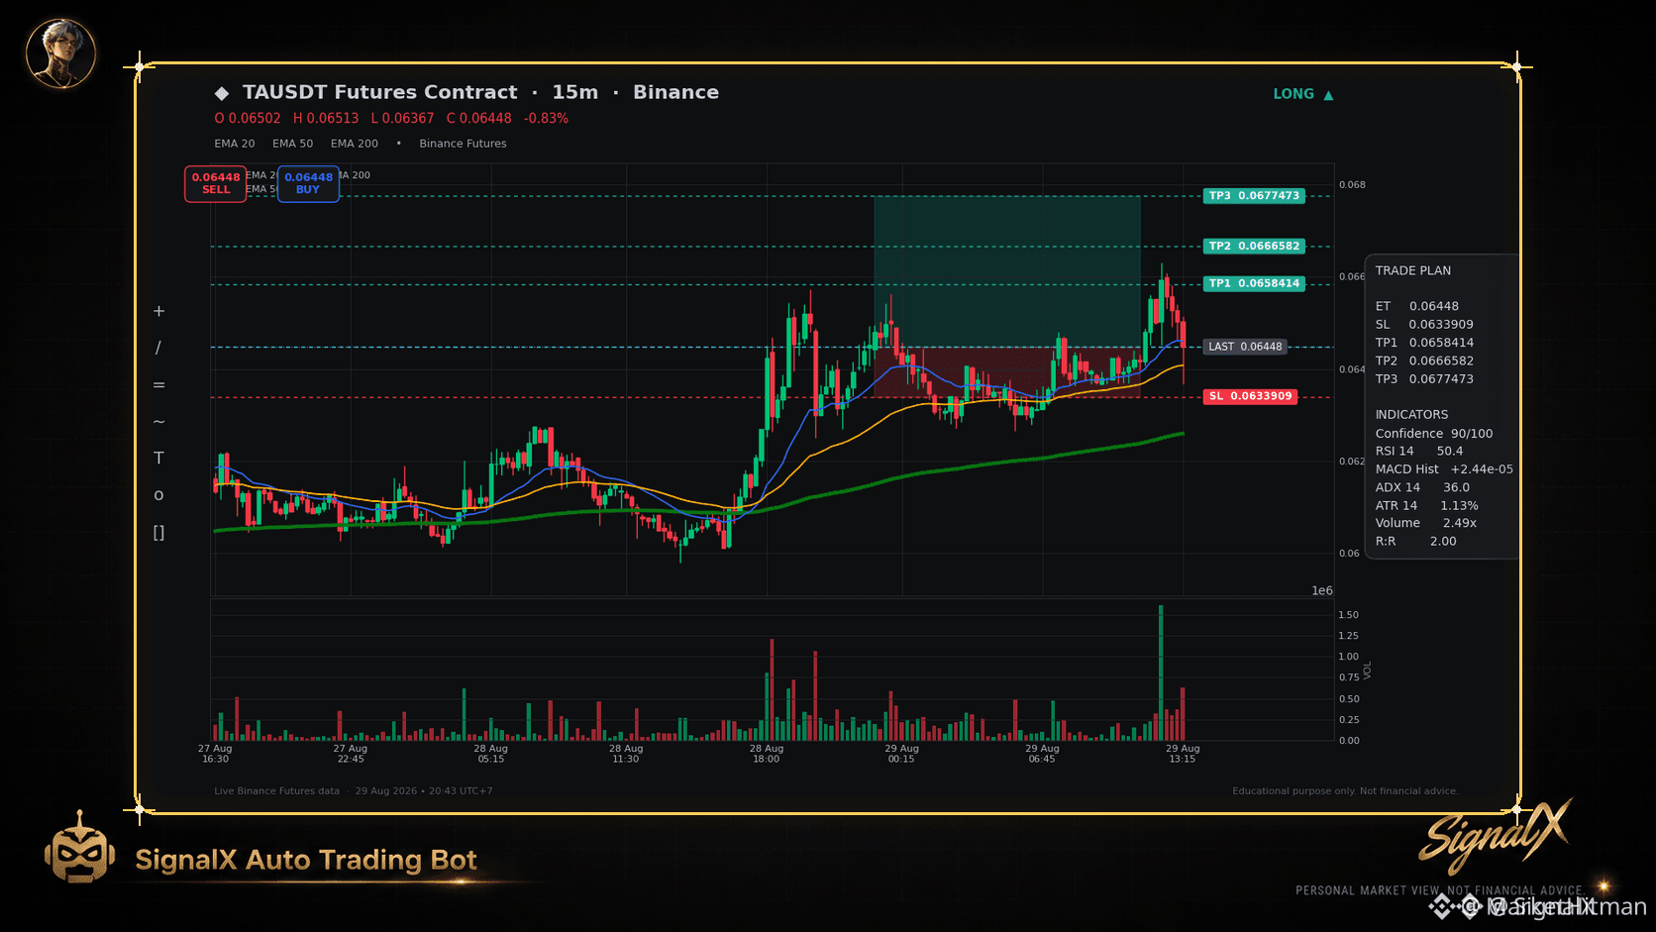Click TP3 0.0677473 row in Trade Plan
Viewport: 1656px width, 932px height.
(x=1424, y=379)
